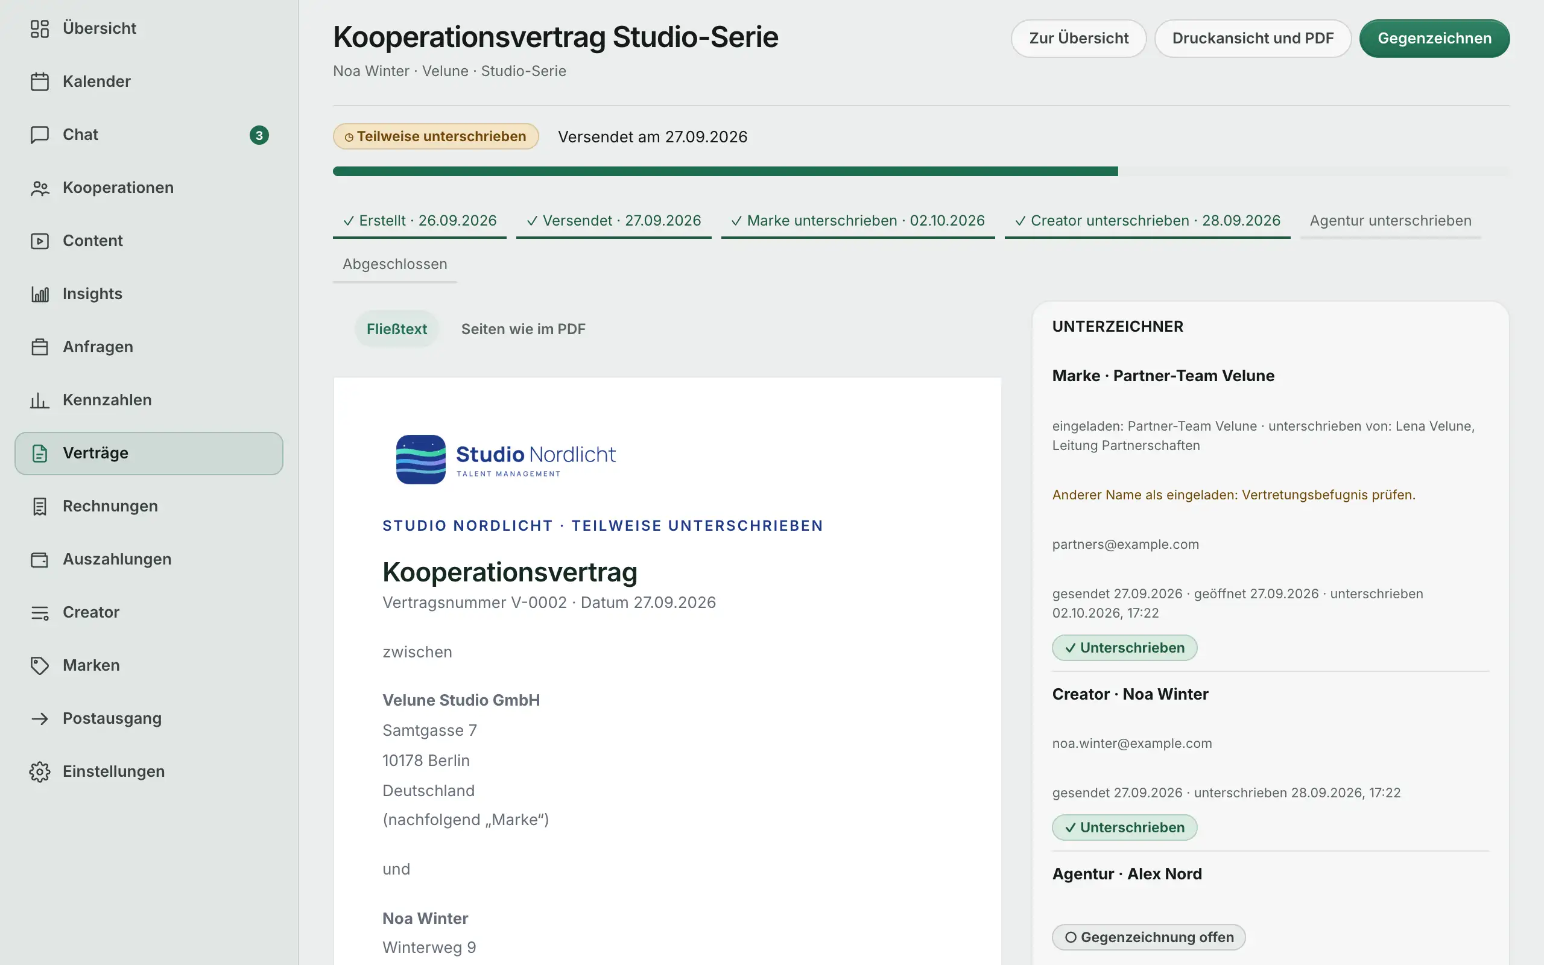This screenshot has width=1544, height=965.
Task: Select the Abgeschlossen step
Action: 395,264
